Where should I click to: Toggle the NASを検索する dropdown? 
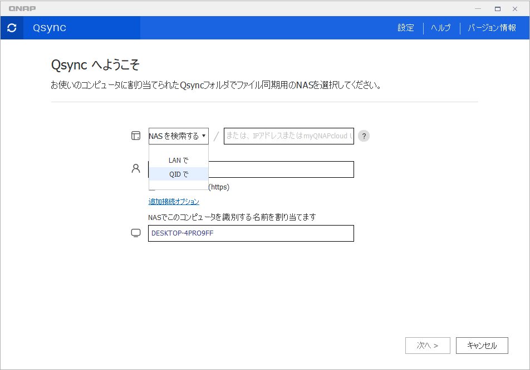178,136
